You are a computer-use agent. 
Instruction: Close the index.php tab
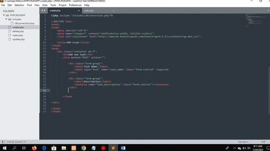click(113, 10)
